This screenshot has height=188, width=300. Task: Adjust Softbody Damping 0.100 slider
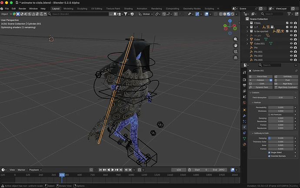pos(281,138)
